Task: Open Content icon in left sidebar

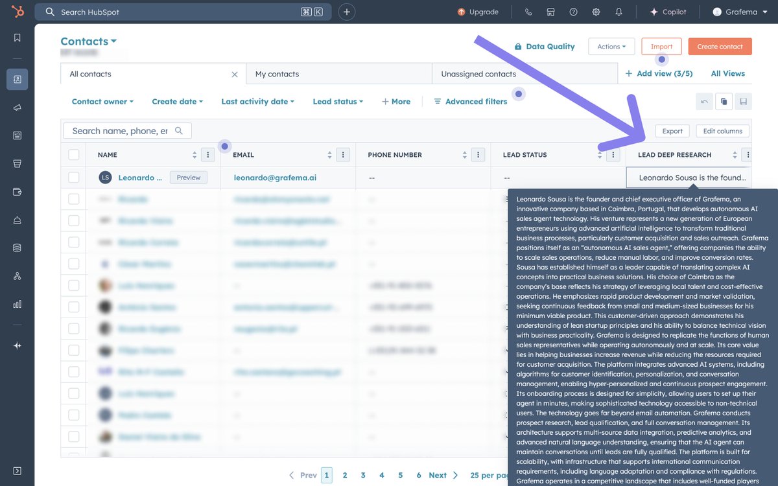Action: tap(18, 135)
